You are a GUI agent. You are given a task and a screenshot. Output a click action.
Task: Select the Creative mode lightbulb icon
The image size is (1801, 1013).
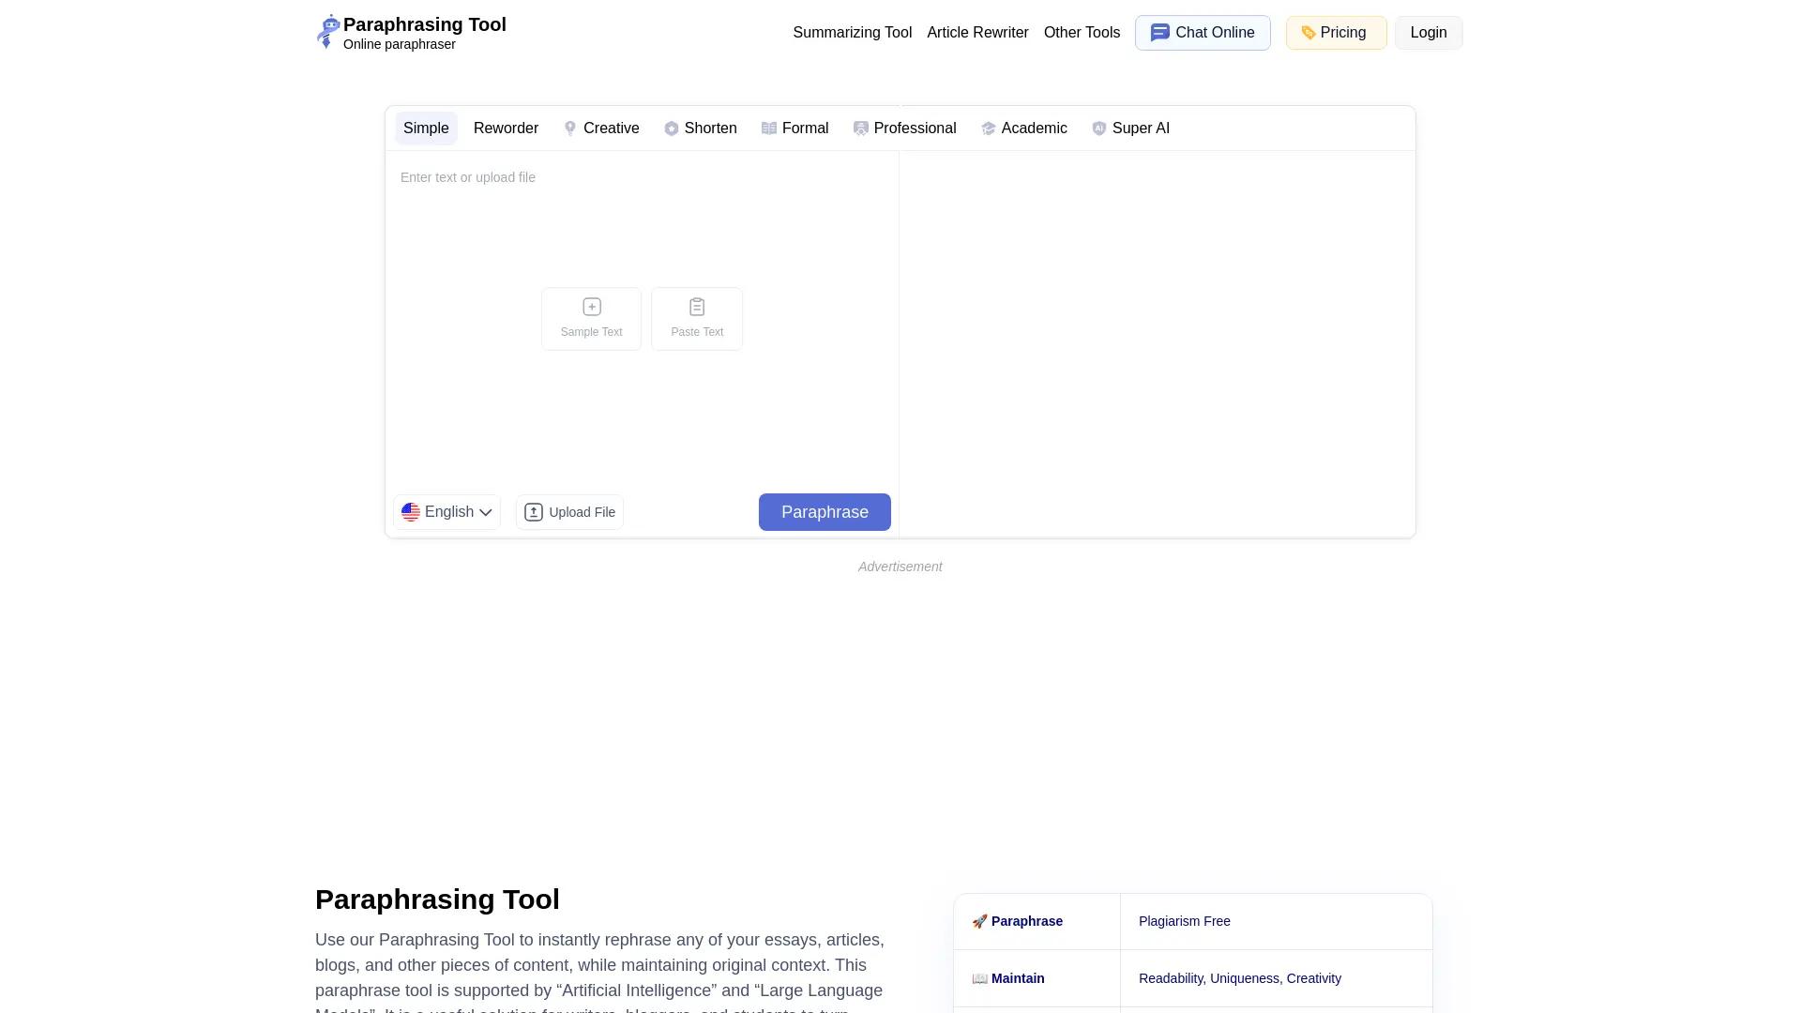[x=570, y=129]
